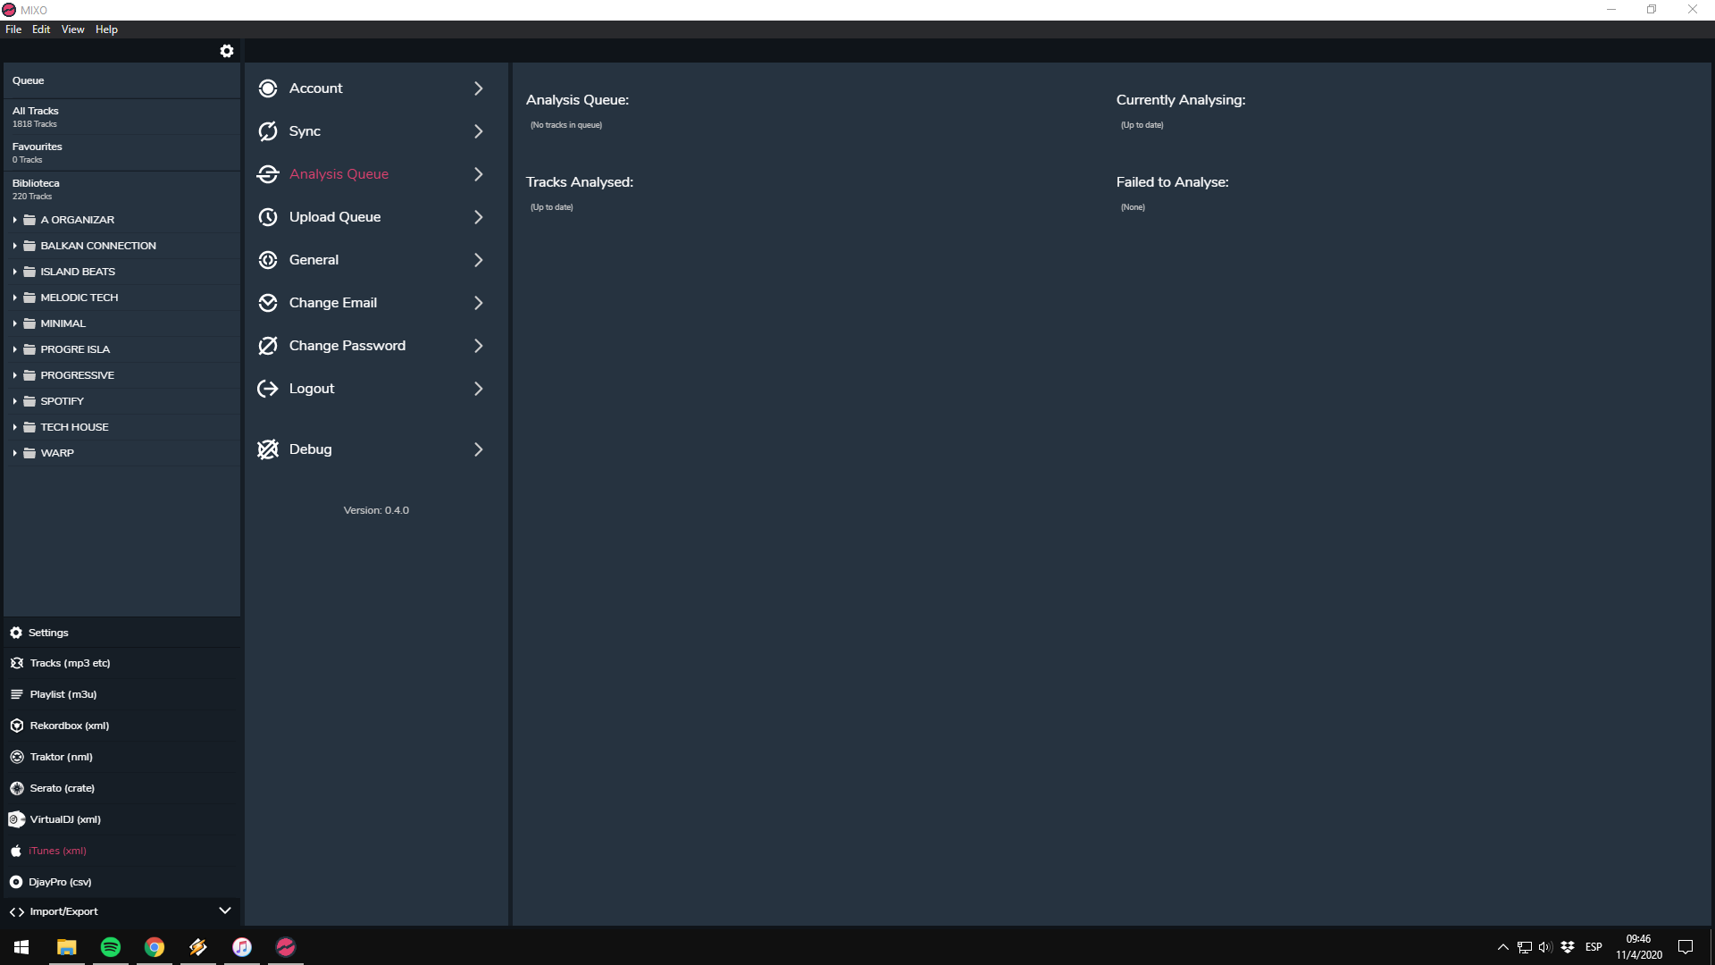Viewport: 1715px width, 965px height.
Task: Open Change Password page
Action: (x=375, y=346)
